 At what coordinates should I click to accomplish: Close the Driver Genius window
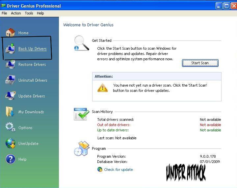[x=234, y=6]
